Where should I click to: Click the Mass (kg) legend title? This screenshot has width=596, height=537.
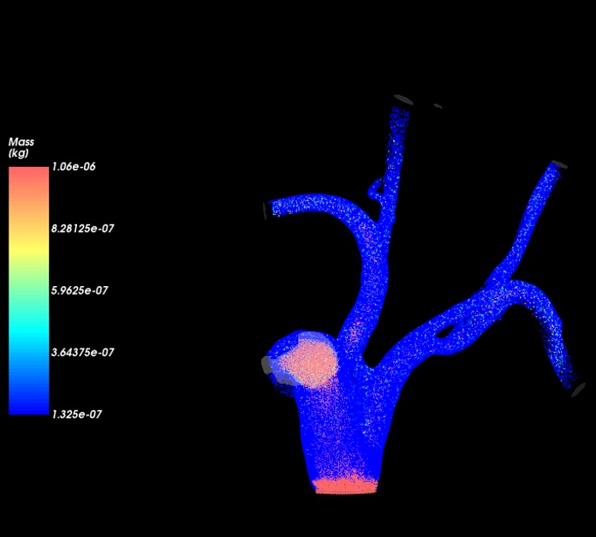tap(21, 147)
